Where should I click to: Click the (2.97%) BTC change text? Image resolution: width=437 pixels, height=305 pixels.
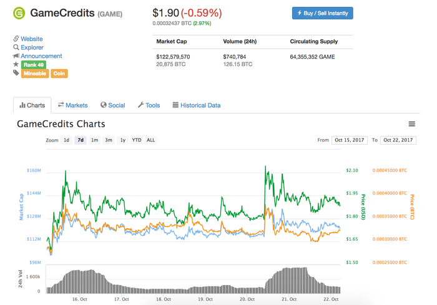pos(202,24)
